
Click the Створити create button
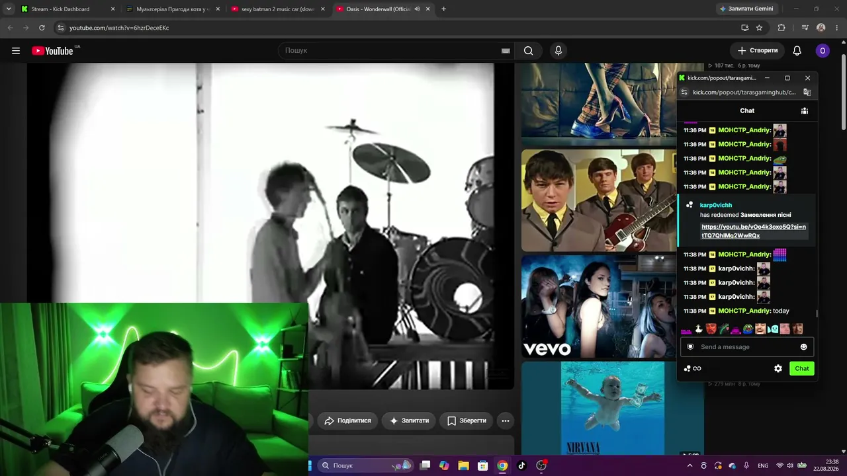758,51
